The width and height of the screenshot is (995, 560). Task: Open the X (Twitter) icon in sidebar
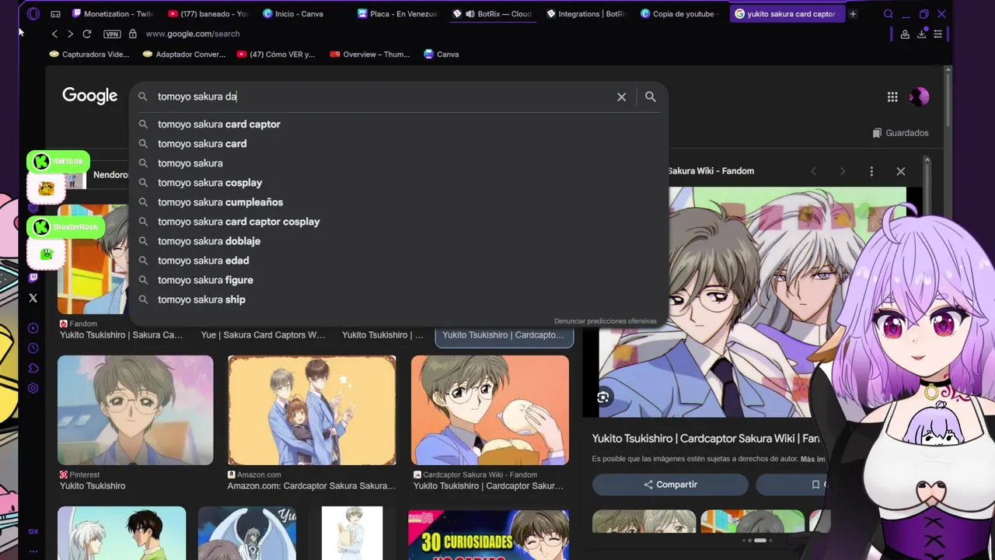coord(33,298)
